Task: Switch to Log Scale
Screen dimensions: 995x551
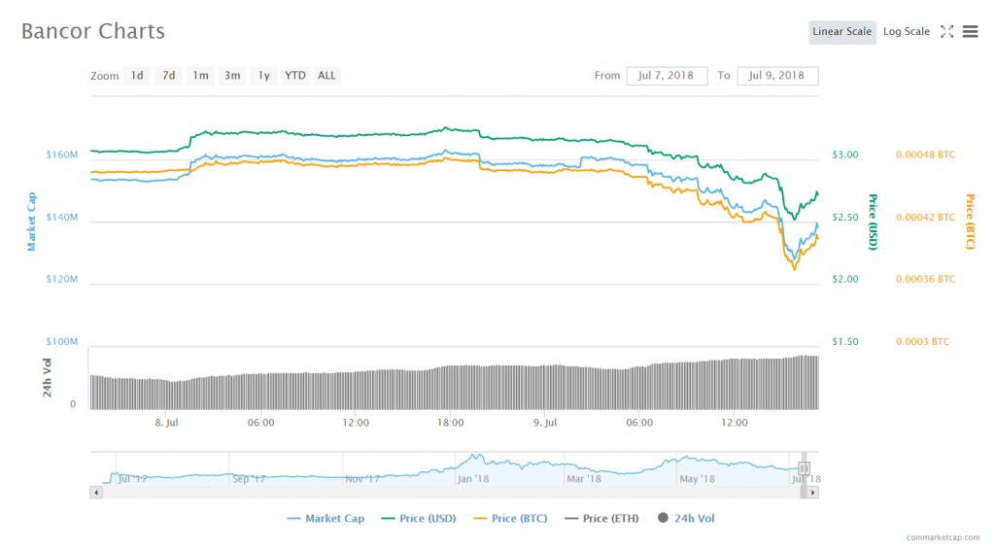Action: (x=907, y=32)
